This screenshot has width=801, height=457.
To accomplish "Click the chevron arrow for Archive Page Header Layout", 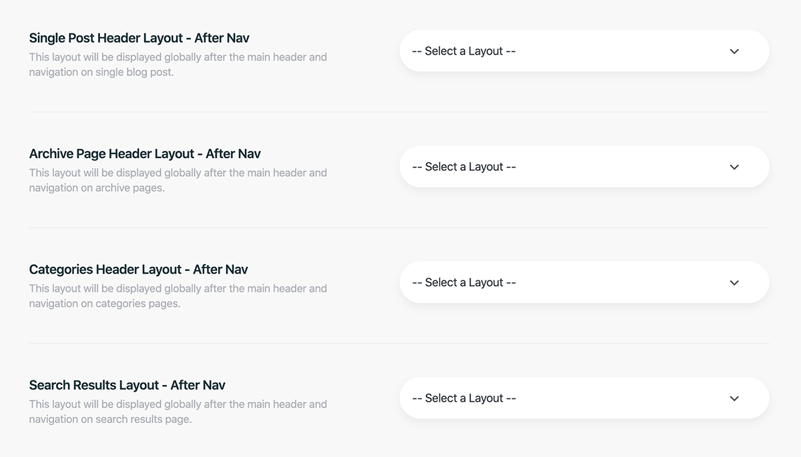I will click(734, 167).
